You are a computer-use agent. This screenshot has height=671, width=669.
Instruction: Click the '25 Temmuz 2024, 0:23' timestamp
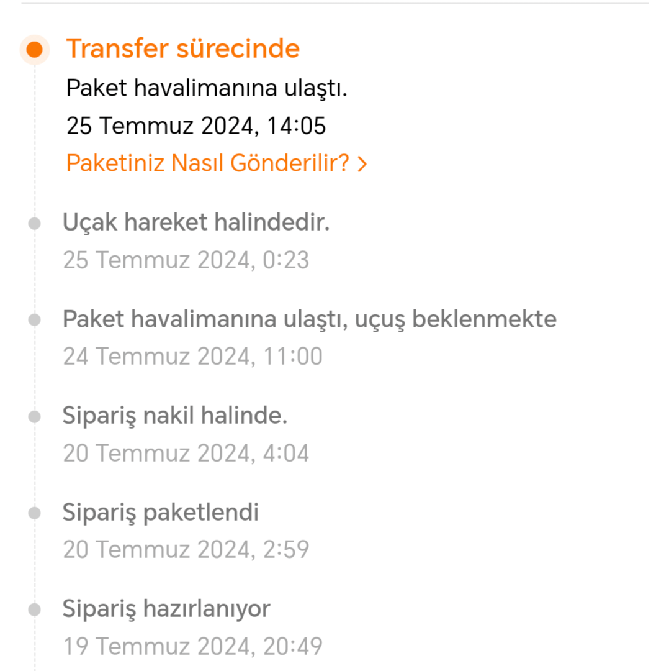(186, 260)
